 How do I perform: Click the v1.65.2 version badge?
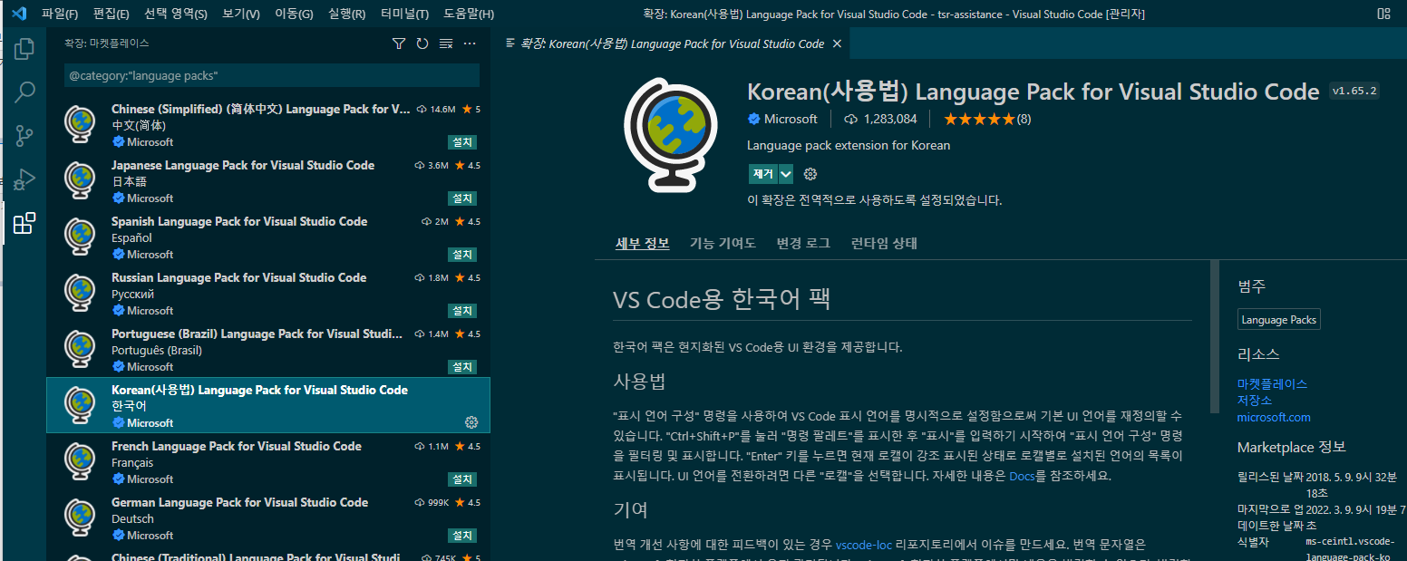[1354, 91]
